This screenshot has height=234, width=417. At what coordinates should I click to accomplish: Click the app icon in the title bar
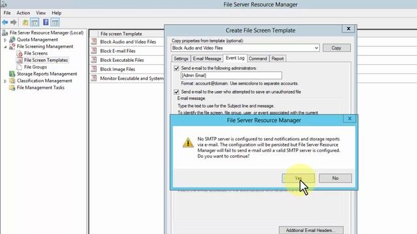point(3,4)
